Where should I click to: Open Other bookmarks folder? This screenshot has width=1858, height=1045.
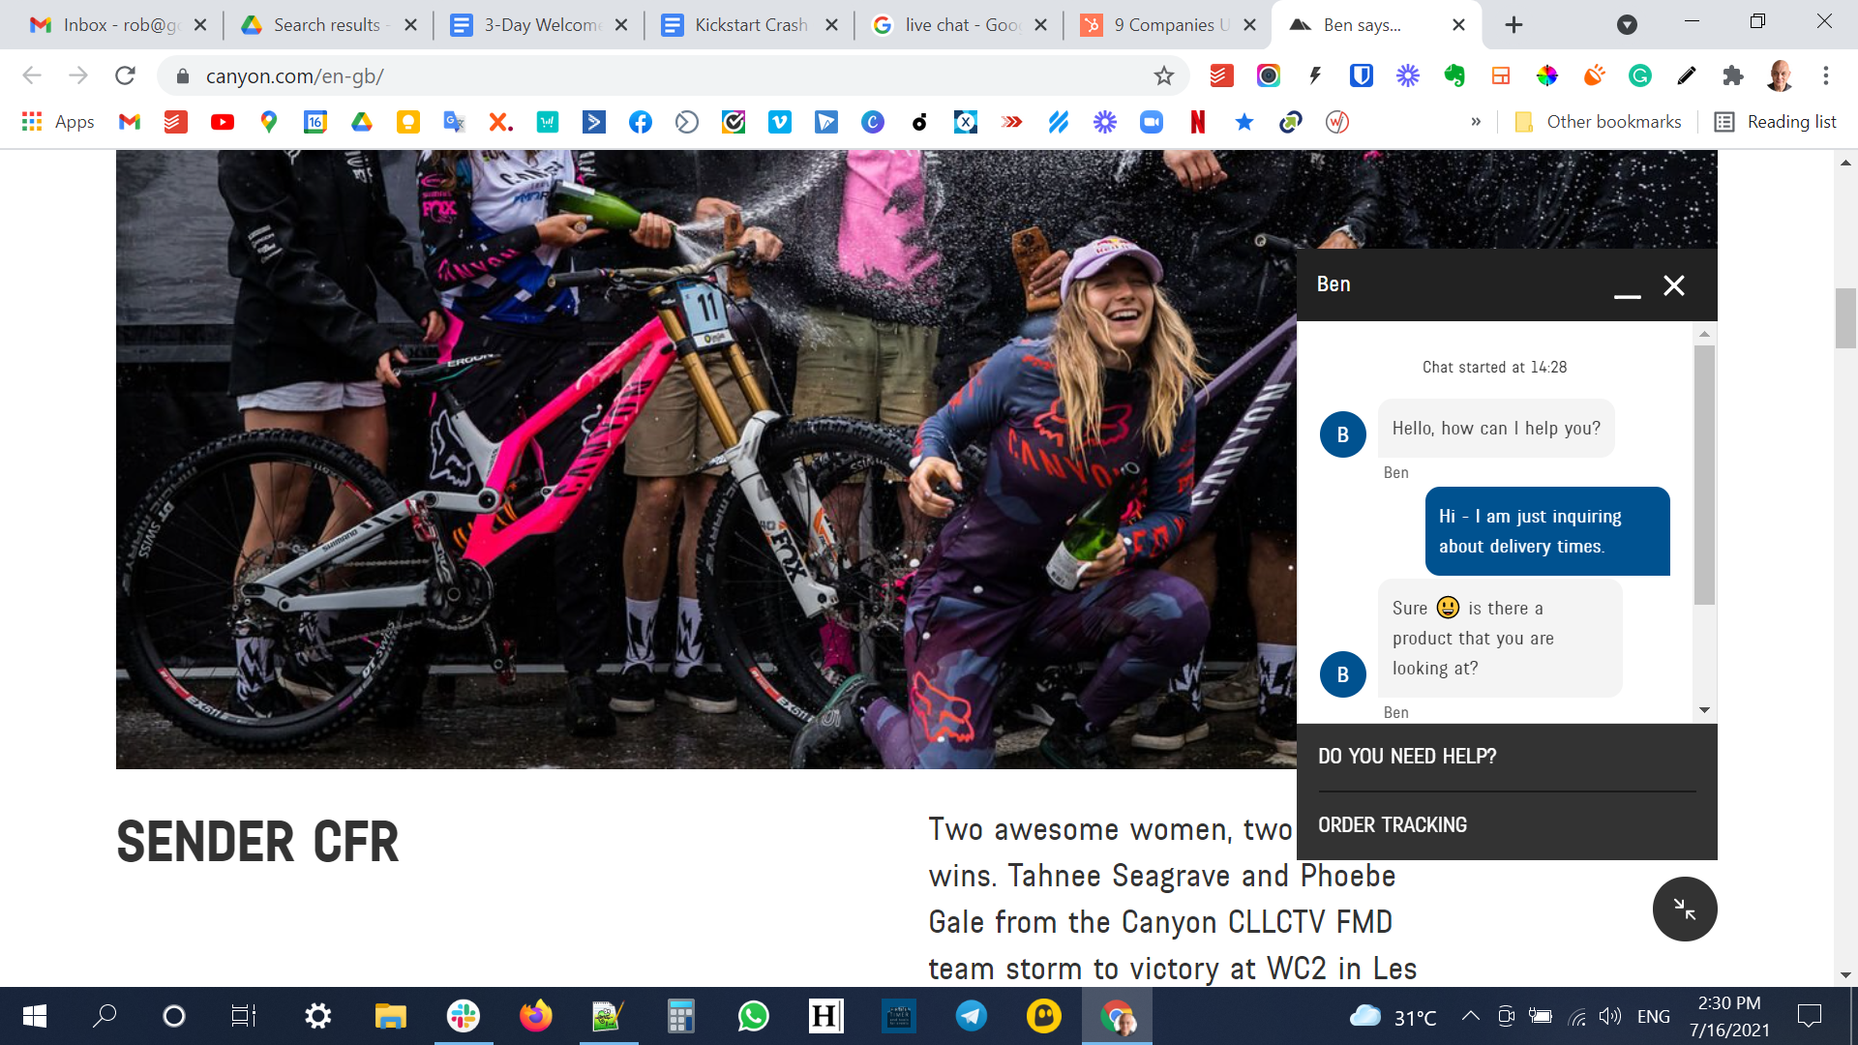pyautogui.click(x=1599, y=122)
